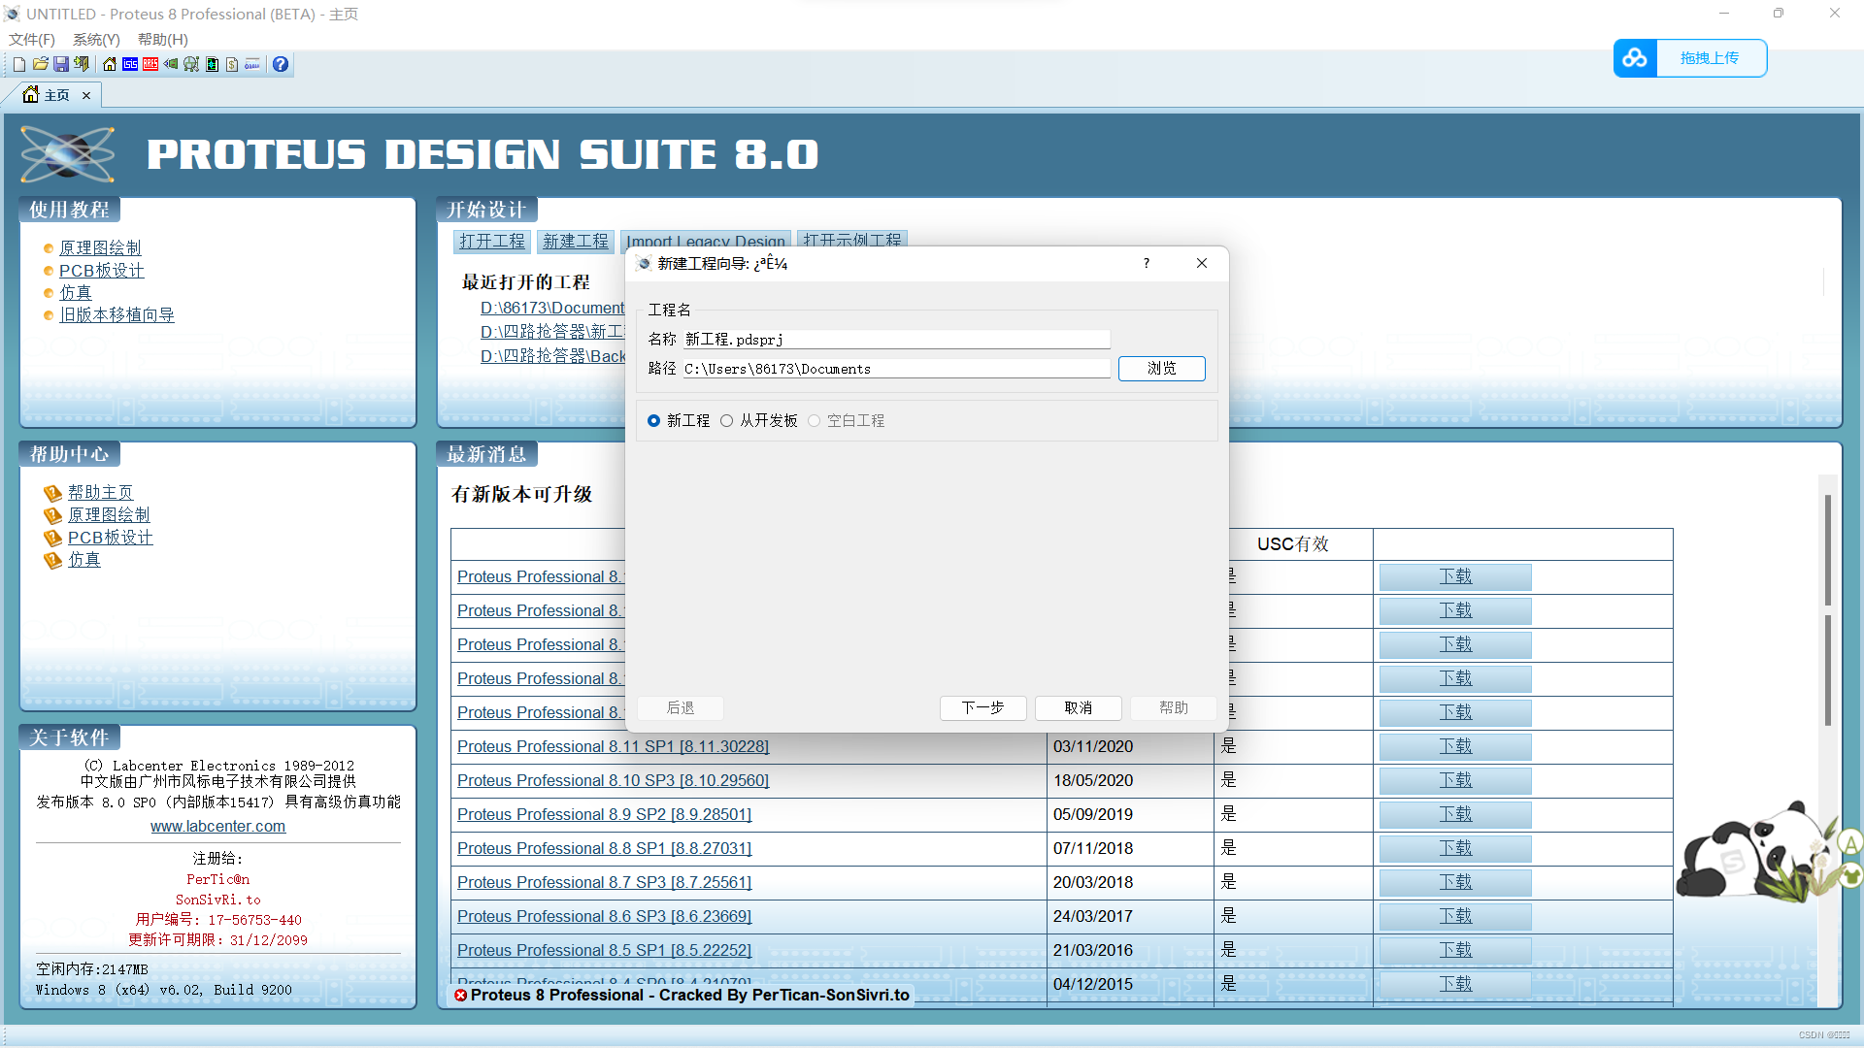Click the new file toolbar icon
Viewport: 1864px width, 1048px height.
(17, 65)
